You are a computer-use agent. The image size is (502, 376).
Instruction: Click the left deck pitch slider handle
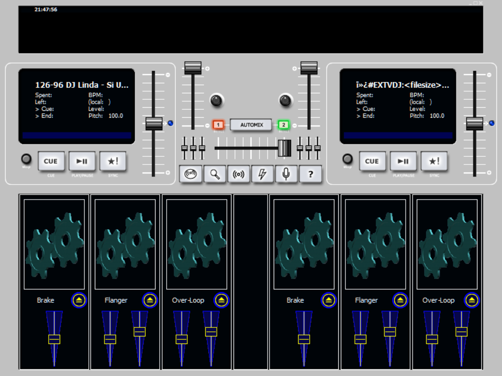tap(154, 124)
